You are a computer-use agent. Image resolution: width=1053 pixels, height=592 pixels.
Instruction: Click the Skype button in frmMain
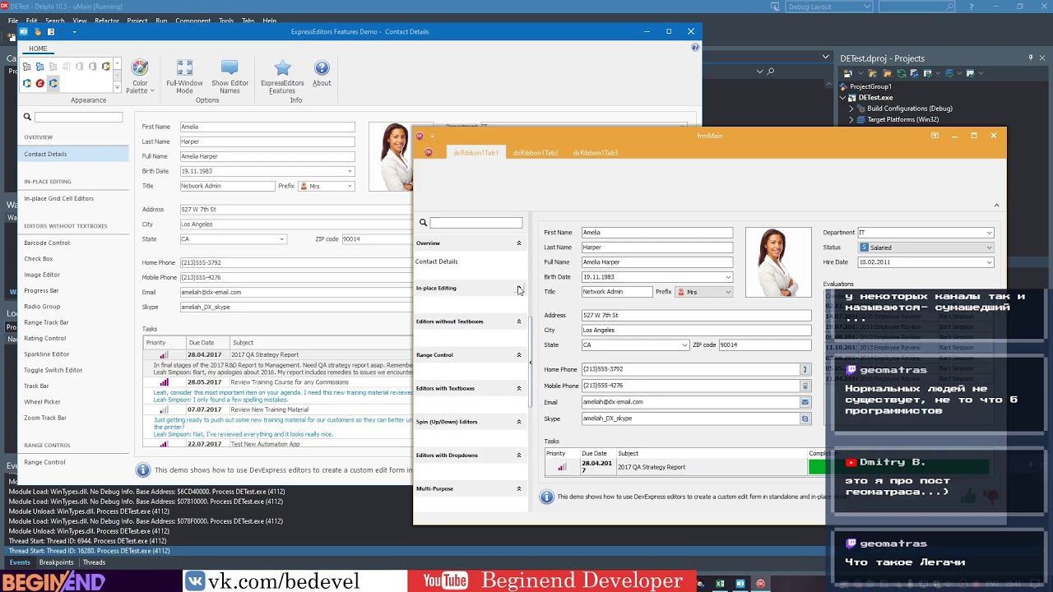point(805,419)
